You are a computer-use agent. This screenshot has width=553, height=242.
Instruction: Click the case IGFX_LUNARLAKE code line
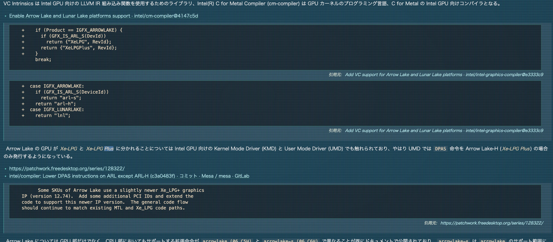point(57,110)
